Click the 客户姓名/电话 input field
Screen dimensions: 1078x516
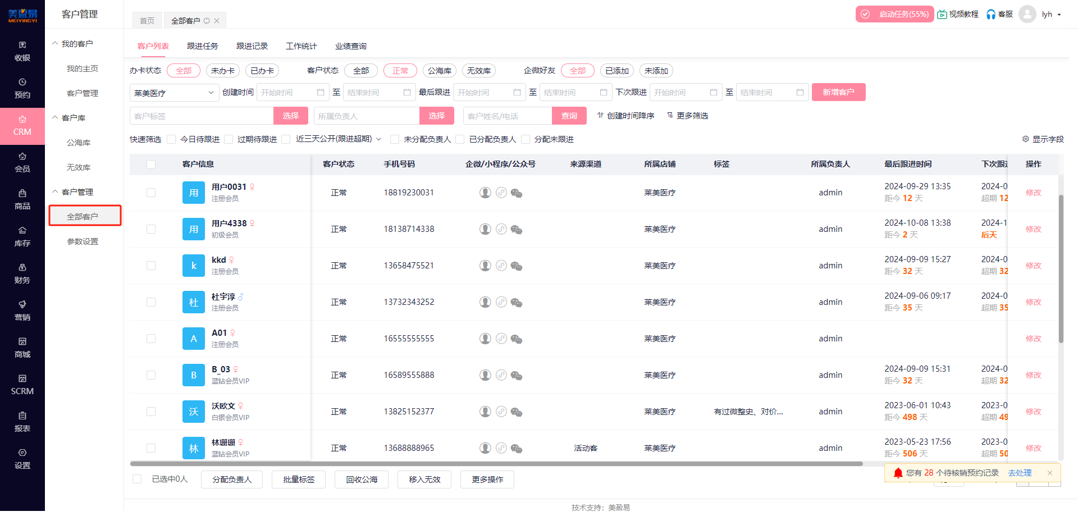[x=508, y=115]
